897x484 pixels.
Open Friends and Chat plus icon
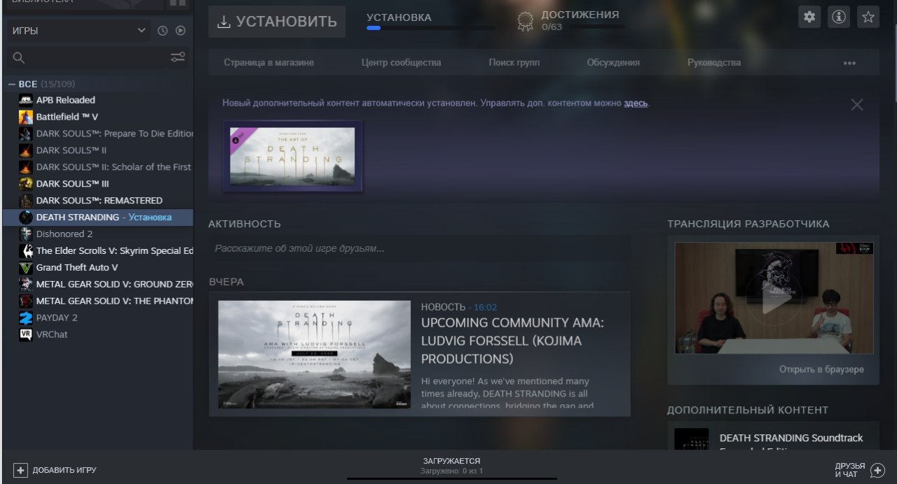point(877,470)
